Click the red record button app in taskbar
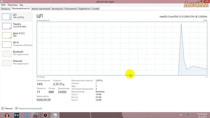Viewport: 210px width, 118px height. click(x=45, y=115)
